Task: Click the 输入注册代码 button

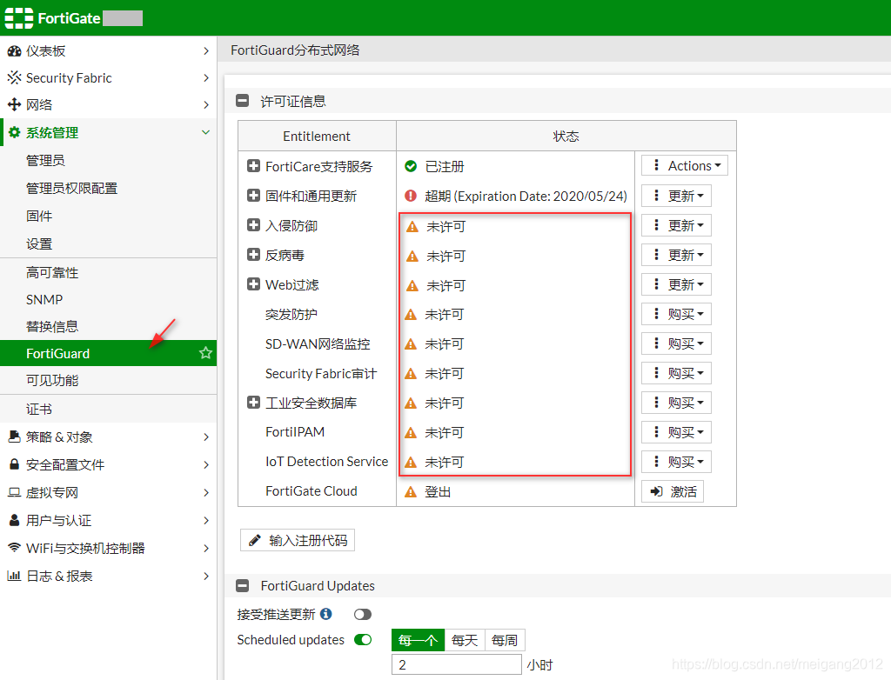Action: click(298, 540)
